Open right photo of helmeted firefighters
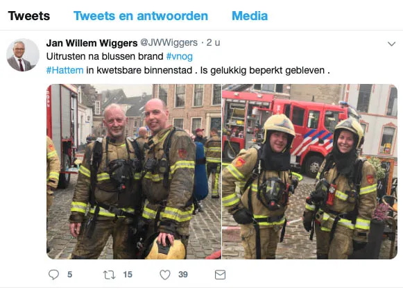The width and height of the screenshot is (403, 292). coord(309,171)
